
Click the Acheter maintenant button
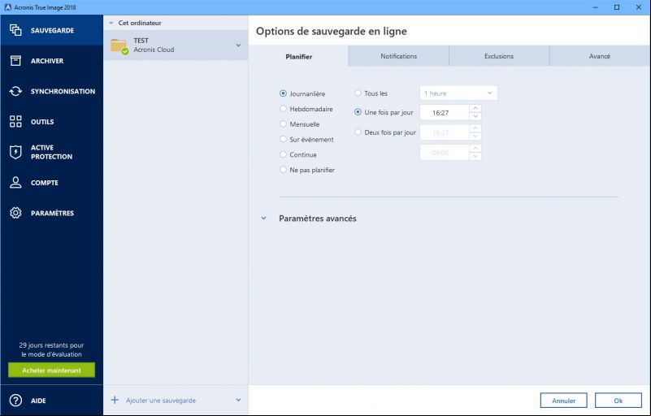coord(51,370)
